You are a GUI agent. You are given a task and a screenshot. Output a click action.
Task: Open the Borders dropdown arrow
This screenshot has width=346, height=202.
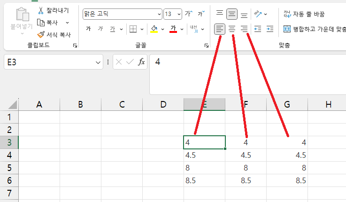point(142,29)
